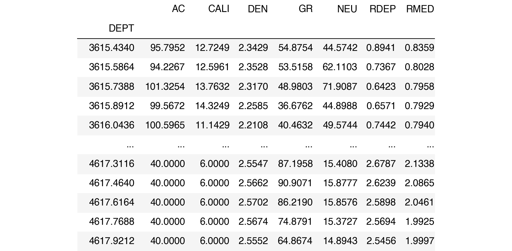Select the NEU cell 62.1103
Viewport: 512px width, 251px height.
[340, 67]
